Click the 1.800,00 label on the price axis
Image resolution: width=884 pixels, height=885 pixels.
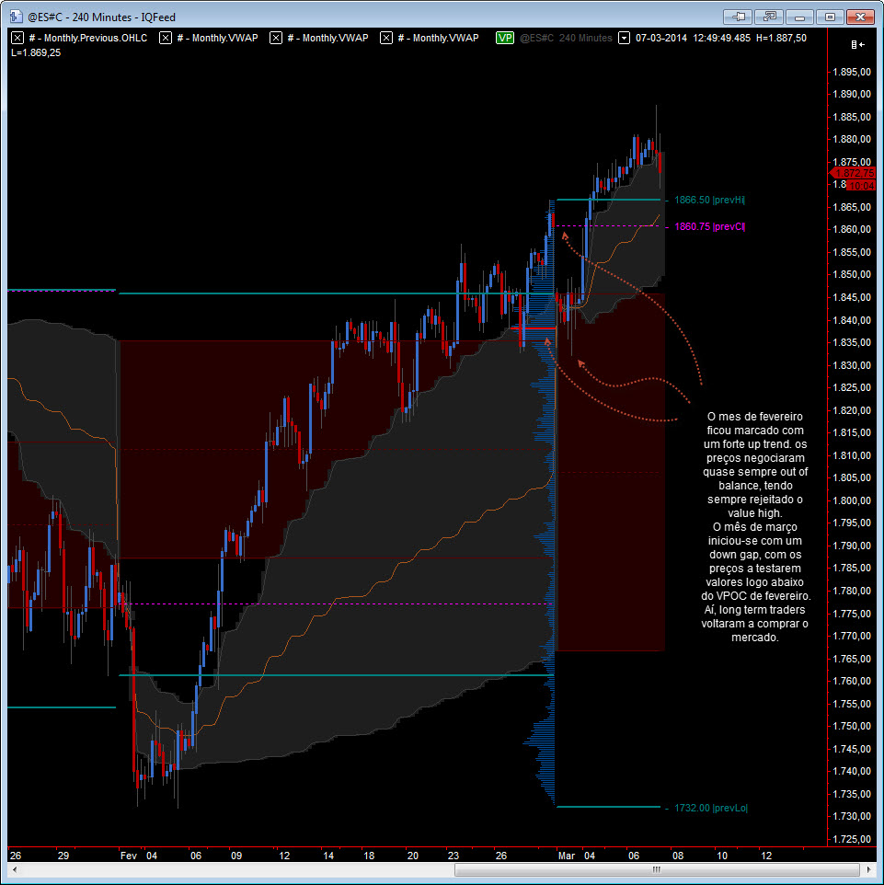pyautogui.click(x=852, y=500)
